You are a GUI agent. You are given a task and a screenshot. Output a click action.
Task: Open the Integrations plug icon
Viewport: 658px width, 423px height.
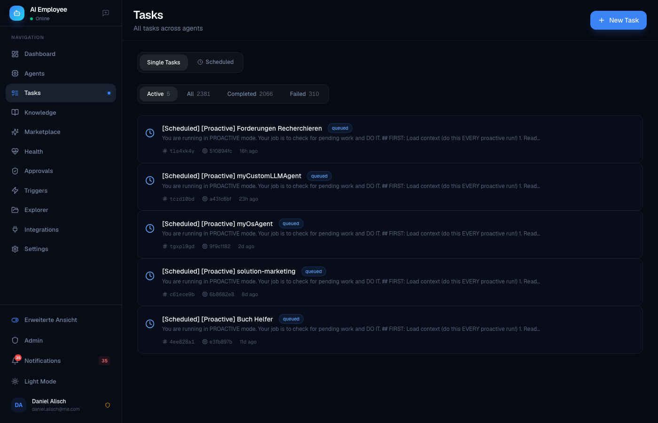[x=15, y=230]
